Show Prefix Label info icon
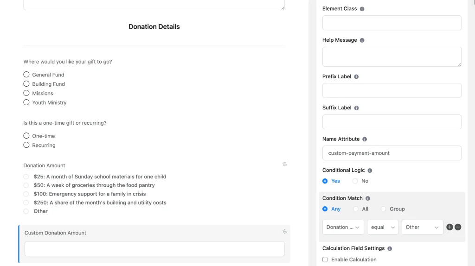This screenshot has width=475, height=266. click(356, 76)
